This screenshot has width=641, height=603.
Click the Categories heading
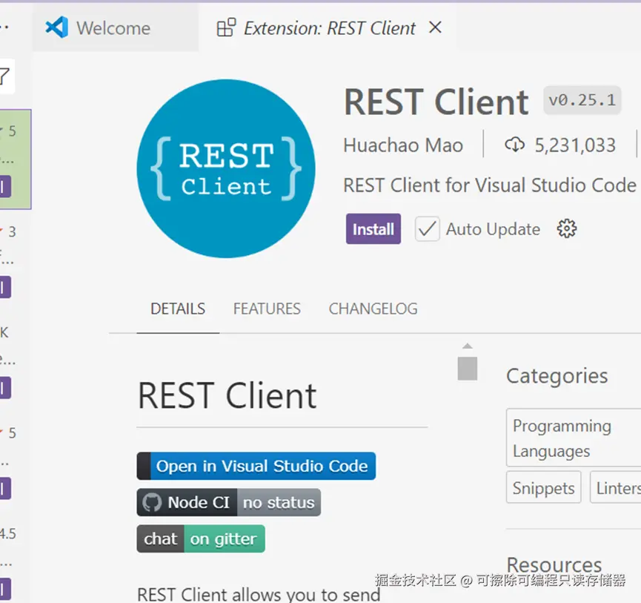tap(557, 375)
